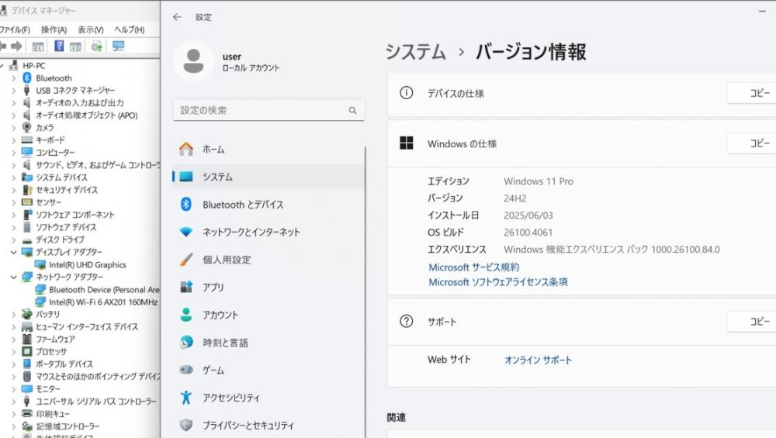Select the Bluetooth category icon in device tree

click(27, 78)
